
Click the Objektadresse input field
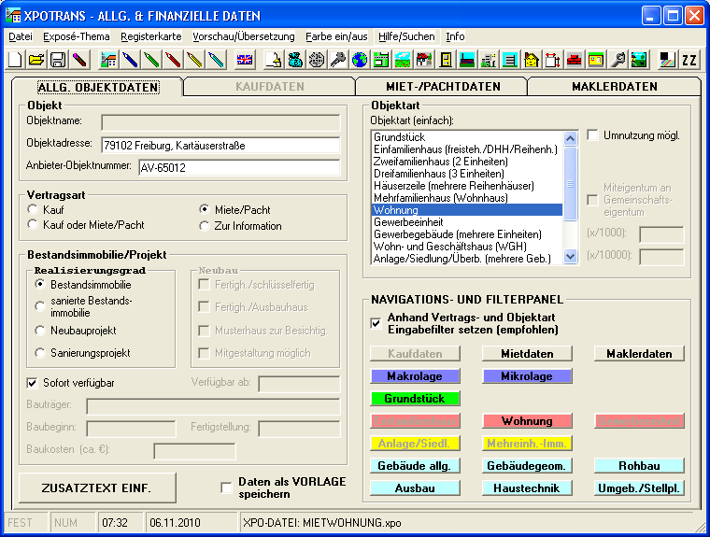click(x=220, y=145)
